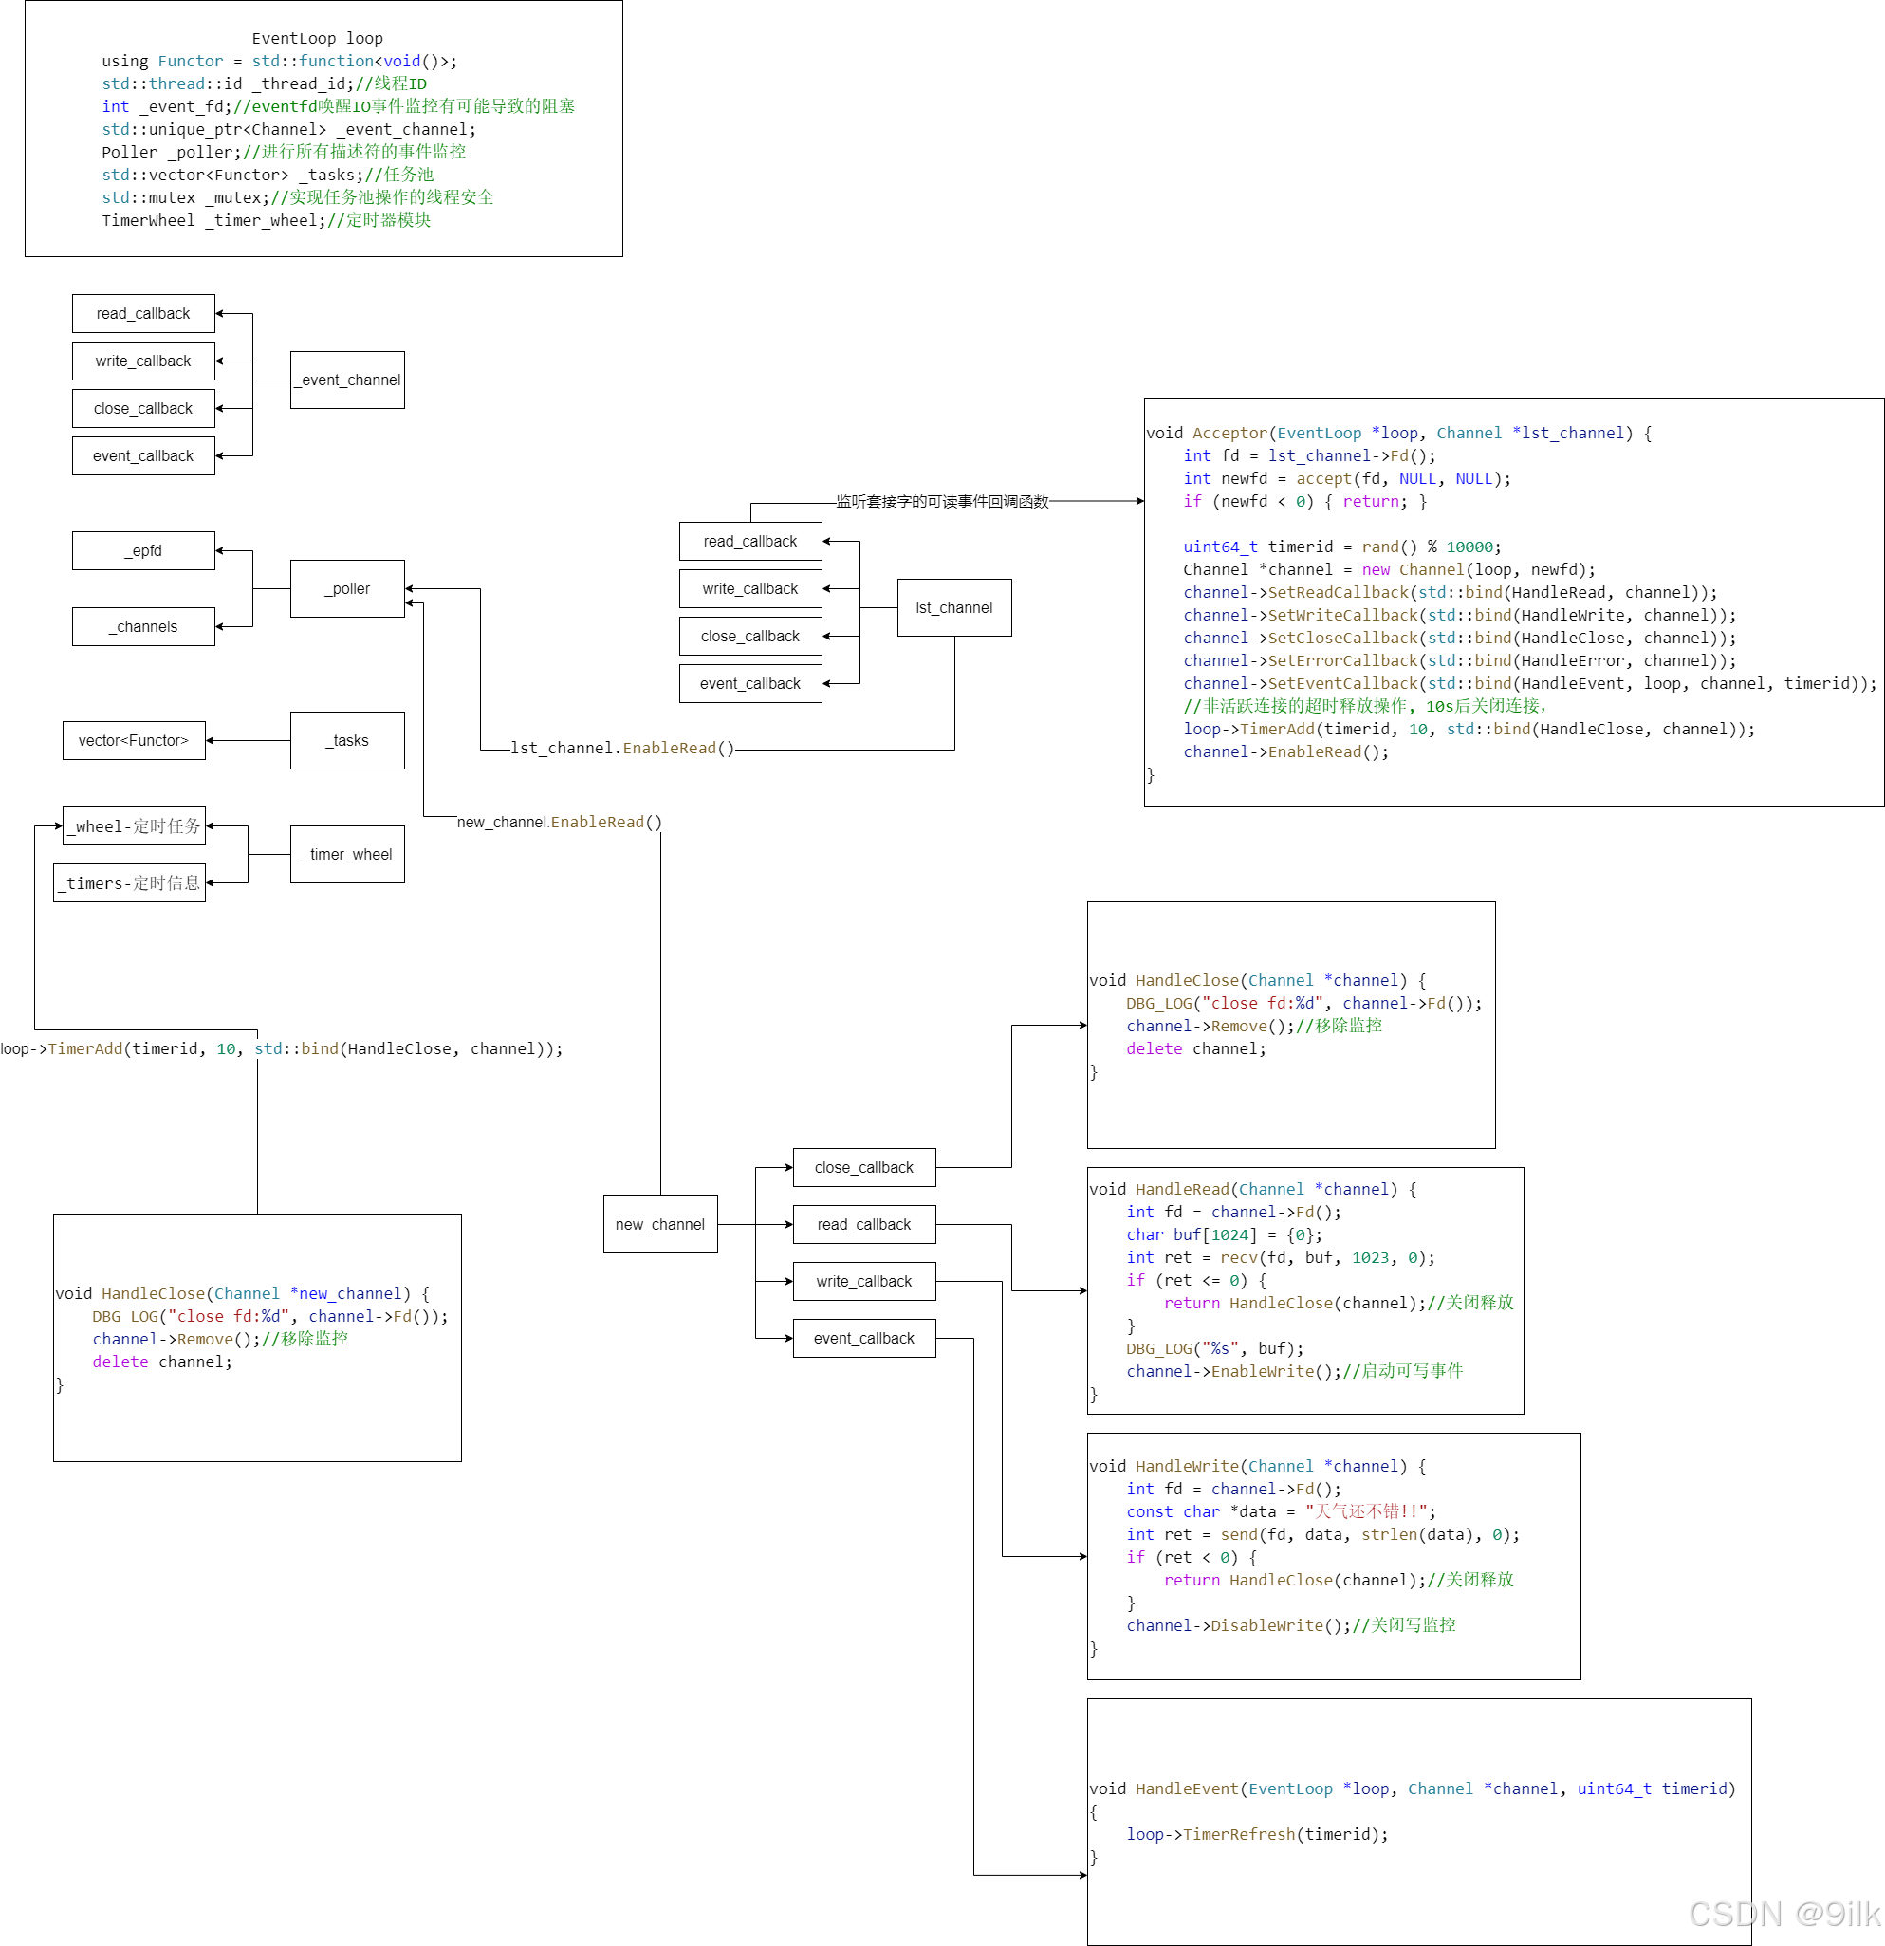Select the _poller diagram node
Viewport: 1885px width, 1946px height.
coord(347,589)
